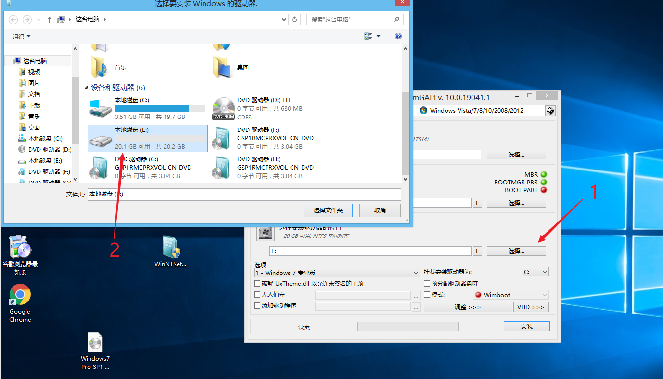663x379 pixels.
Task: Click the 文件夹 name input field
Action: (244, 194)
